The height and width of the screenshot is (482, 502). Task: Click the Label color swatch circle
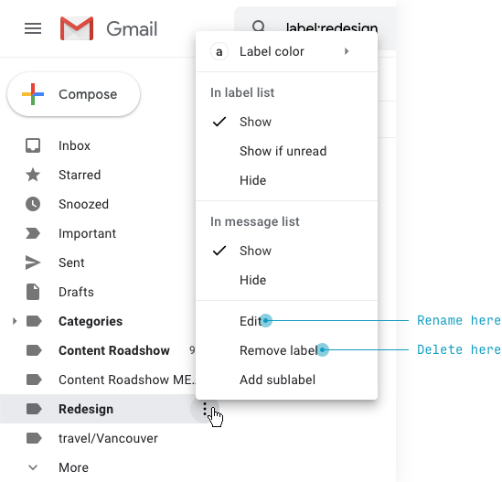tap(219, 51)
